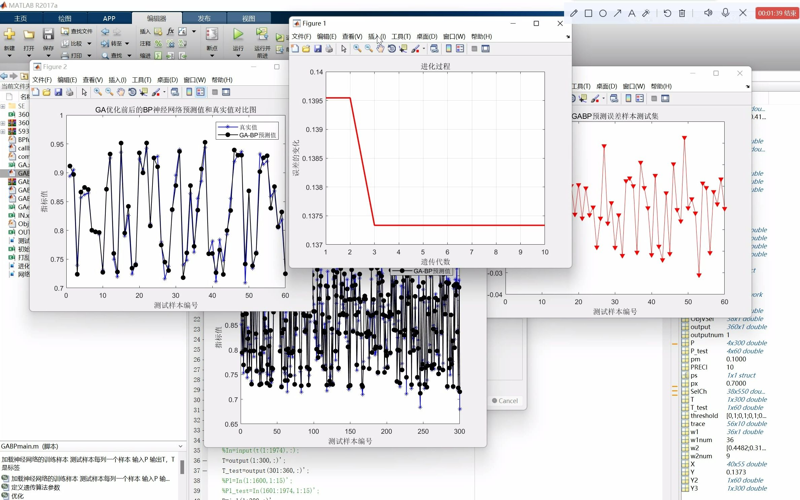
Task: Toggle legend icon in Figure 2 toolbar
Action: [x=200, y=92]
